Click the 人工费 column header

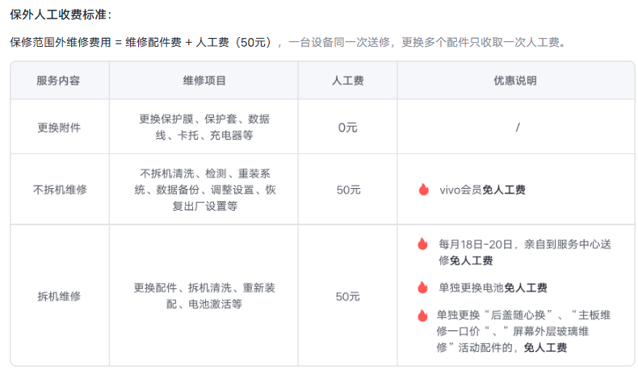(x=347, y=81)
